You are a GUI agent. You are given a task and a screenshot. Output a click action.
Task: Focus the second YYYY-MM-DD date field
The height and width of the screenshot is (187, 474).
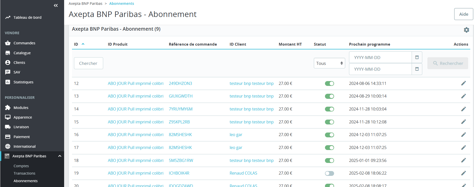(x=380, y=69)
